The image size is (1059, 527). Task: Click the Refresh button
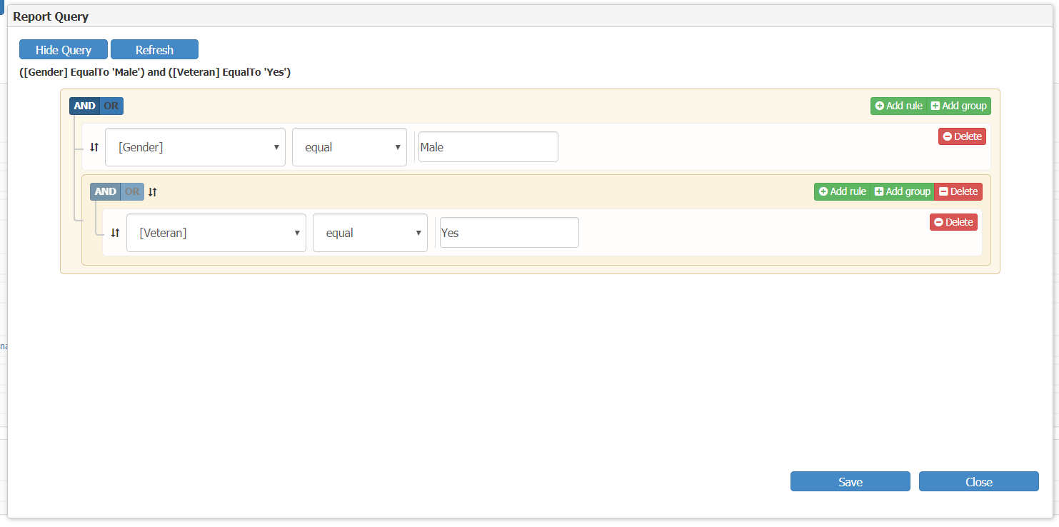coord(154,49)
